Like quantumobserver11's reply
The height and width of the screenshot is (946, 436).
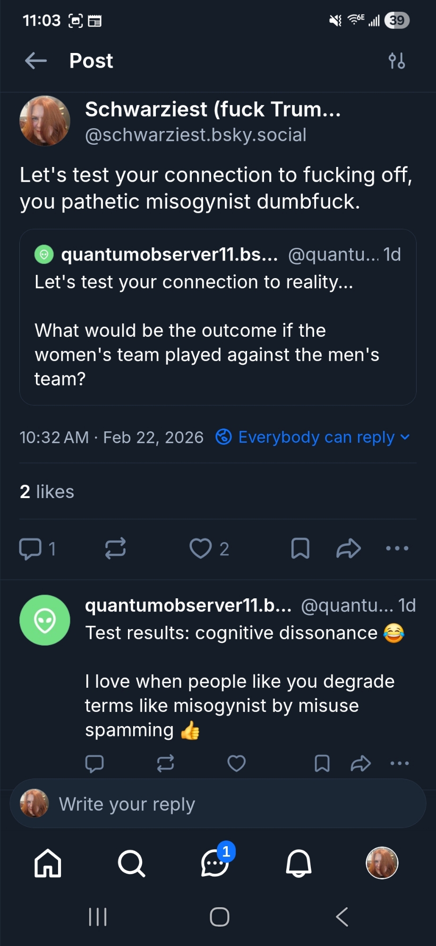coord(237,763)
